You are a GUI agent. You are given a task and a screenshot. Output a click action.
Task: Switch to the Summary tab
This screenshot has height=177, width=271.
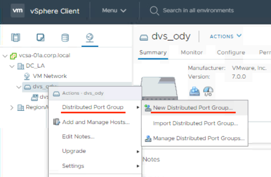tap(153, 52)
